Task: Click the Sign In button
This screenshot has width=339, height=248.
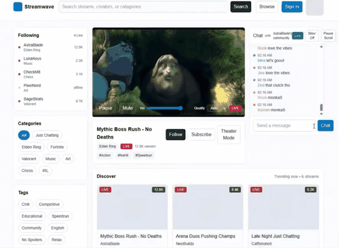Action: pyautogui.click(x=292, y=7)
